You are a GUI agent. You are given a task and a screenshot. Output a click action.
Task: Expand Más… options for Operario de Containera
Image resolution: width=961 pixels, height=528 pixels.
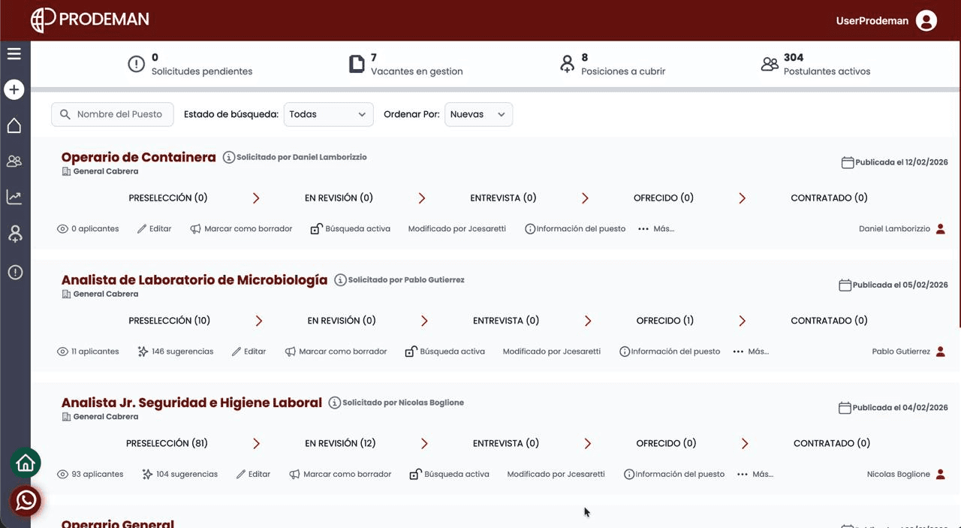[x=655, y=228]
